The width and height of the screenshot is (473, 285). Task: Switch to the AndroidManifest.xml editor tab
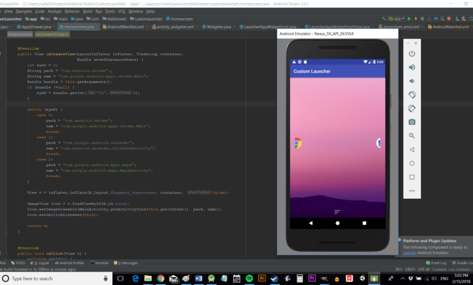[x=127, y=27]
